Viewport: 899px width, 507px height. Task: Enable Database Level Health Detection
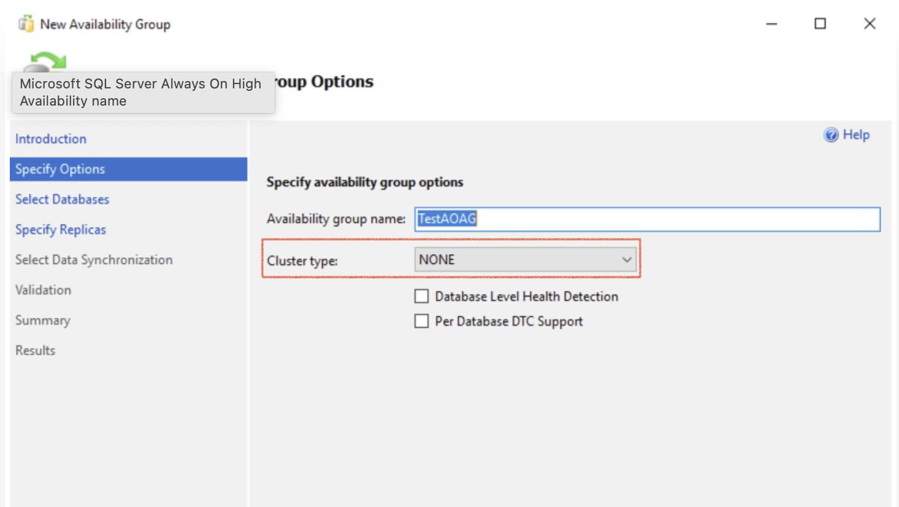point(421,296)
